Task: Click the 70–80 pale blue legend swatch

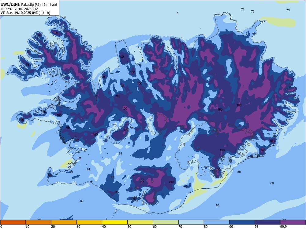Action: 191,222
